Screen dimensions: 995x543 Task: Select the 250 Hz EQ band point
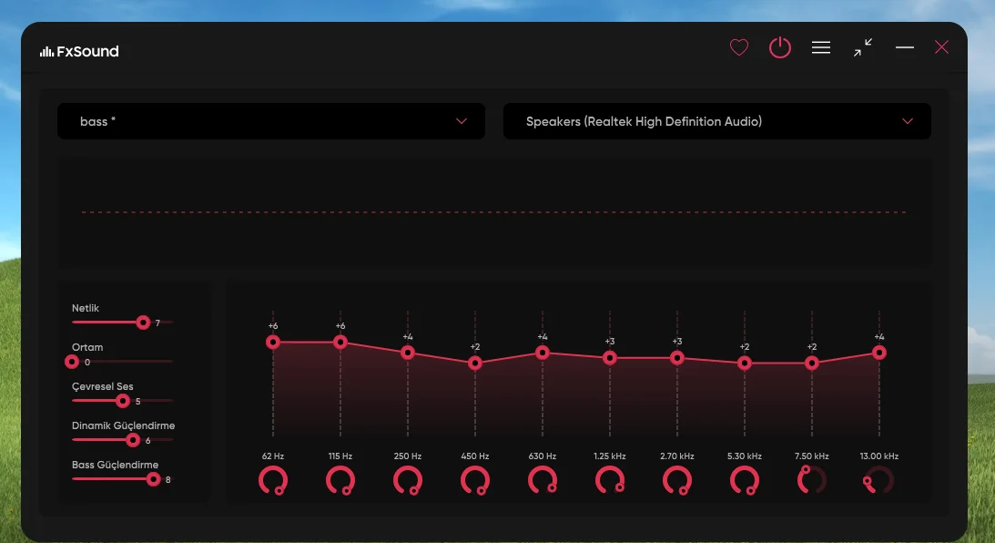(x=408, y=353)
